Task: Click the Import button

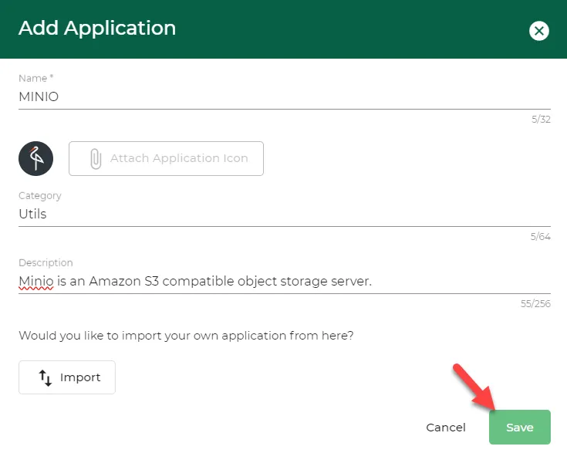Action: (x=67, y=377)
